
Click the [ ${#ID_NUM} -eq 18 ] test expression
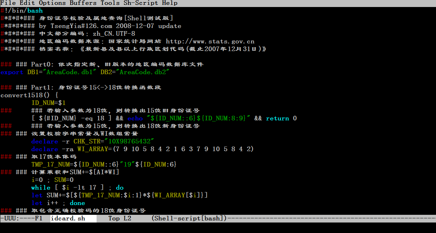click(71, 119)
